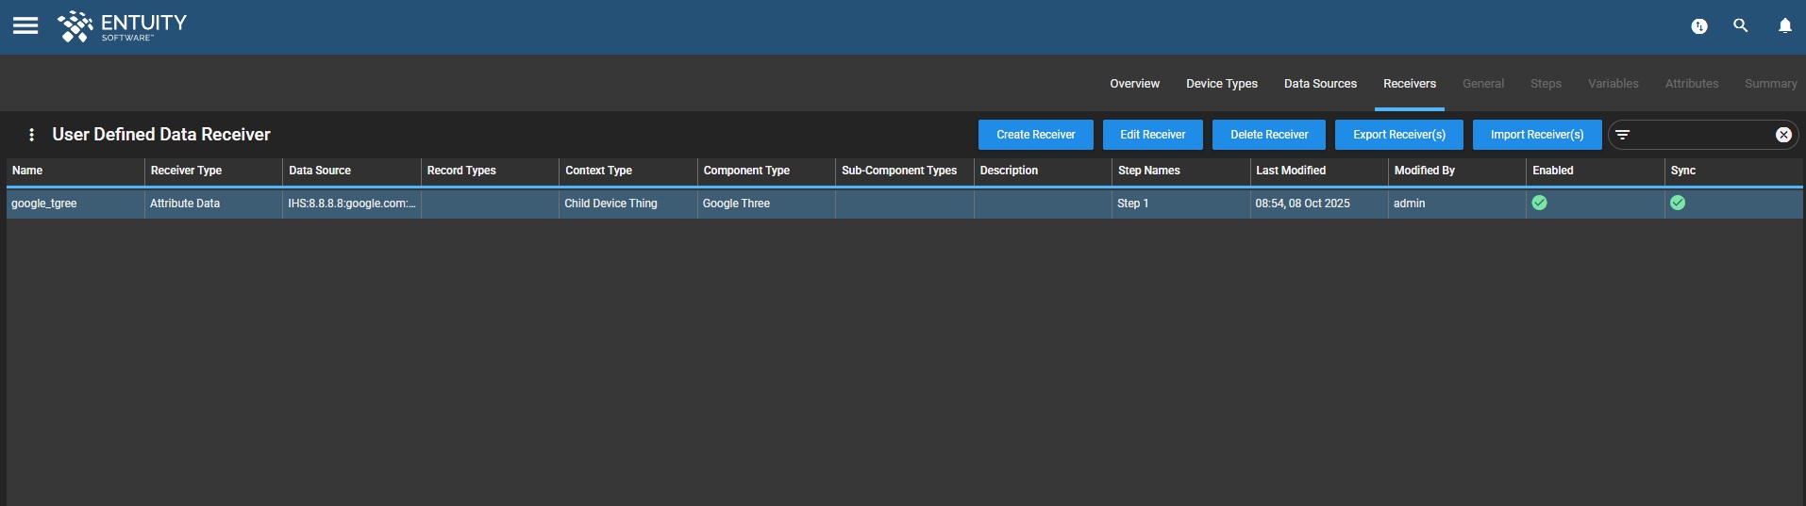Click the Edit Receiver button
Image resolution: width=1806 pixels, height=506 pixels.
pyautogui.click(x=1152, y=135)
